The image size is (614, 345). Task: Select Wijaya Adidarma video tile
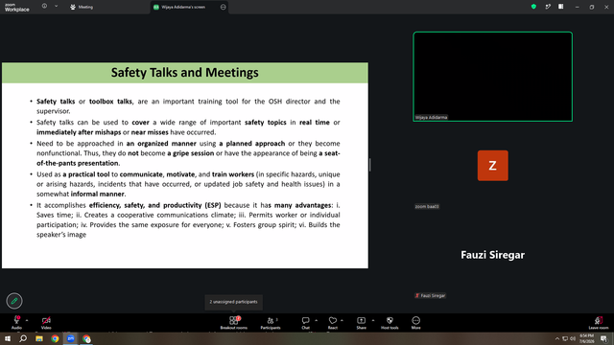coord(492,77)
